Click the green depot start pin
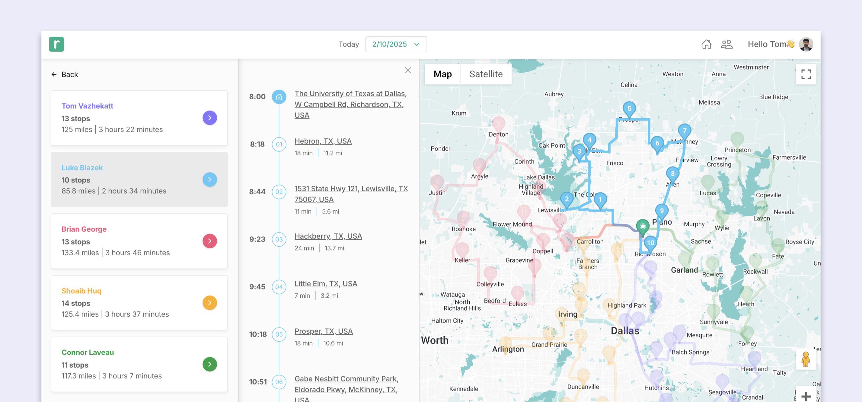The width and height of the screenshot is (862, 402). coord(643,227)
